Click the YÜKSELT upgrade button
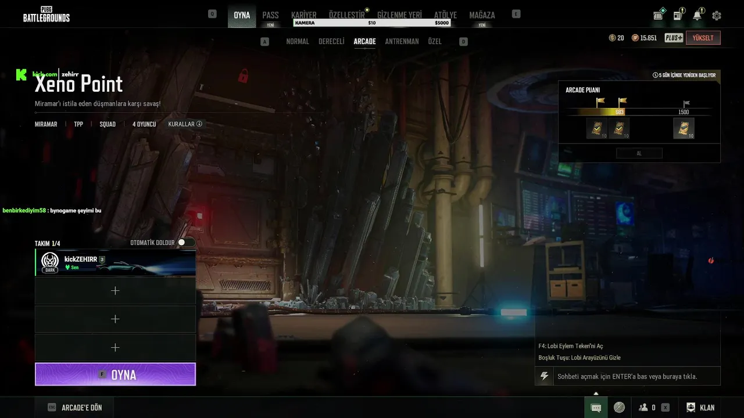Viewport: 744px width, 418px height. pos(703,38)
